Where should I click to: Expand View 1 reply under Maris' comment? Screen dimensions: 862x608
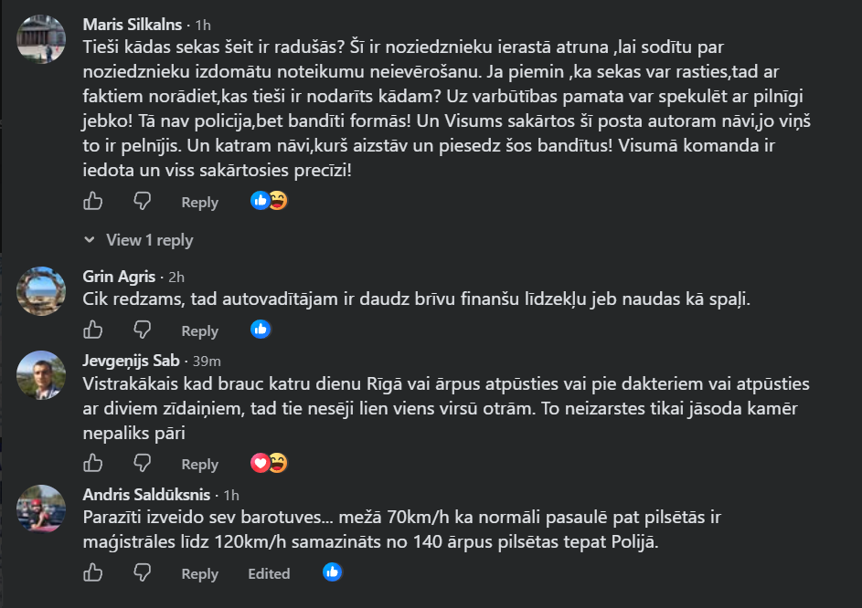pyautogui.click(x=139, y=240)
